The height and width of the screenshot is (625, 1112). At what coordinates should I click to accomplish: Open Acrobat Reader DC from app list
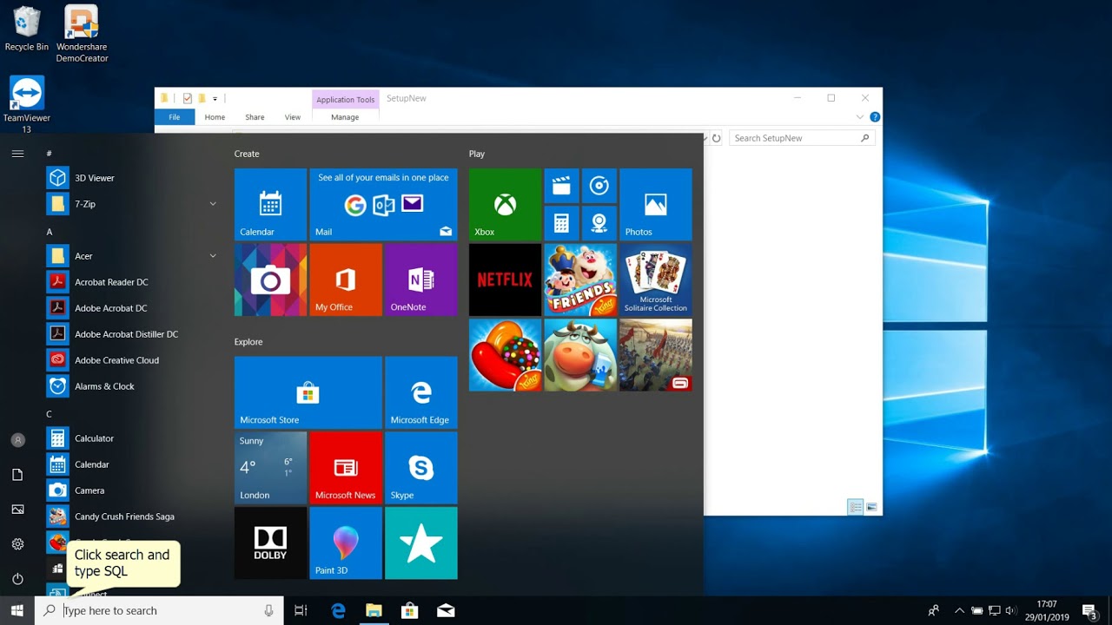click(135, 282)
